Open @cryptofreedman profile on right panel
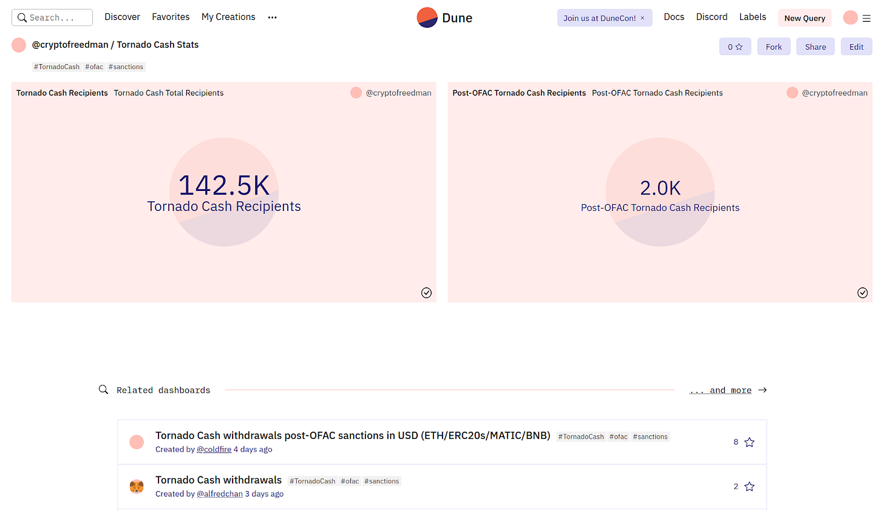The image size is (884, 511). coord(835,93)
